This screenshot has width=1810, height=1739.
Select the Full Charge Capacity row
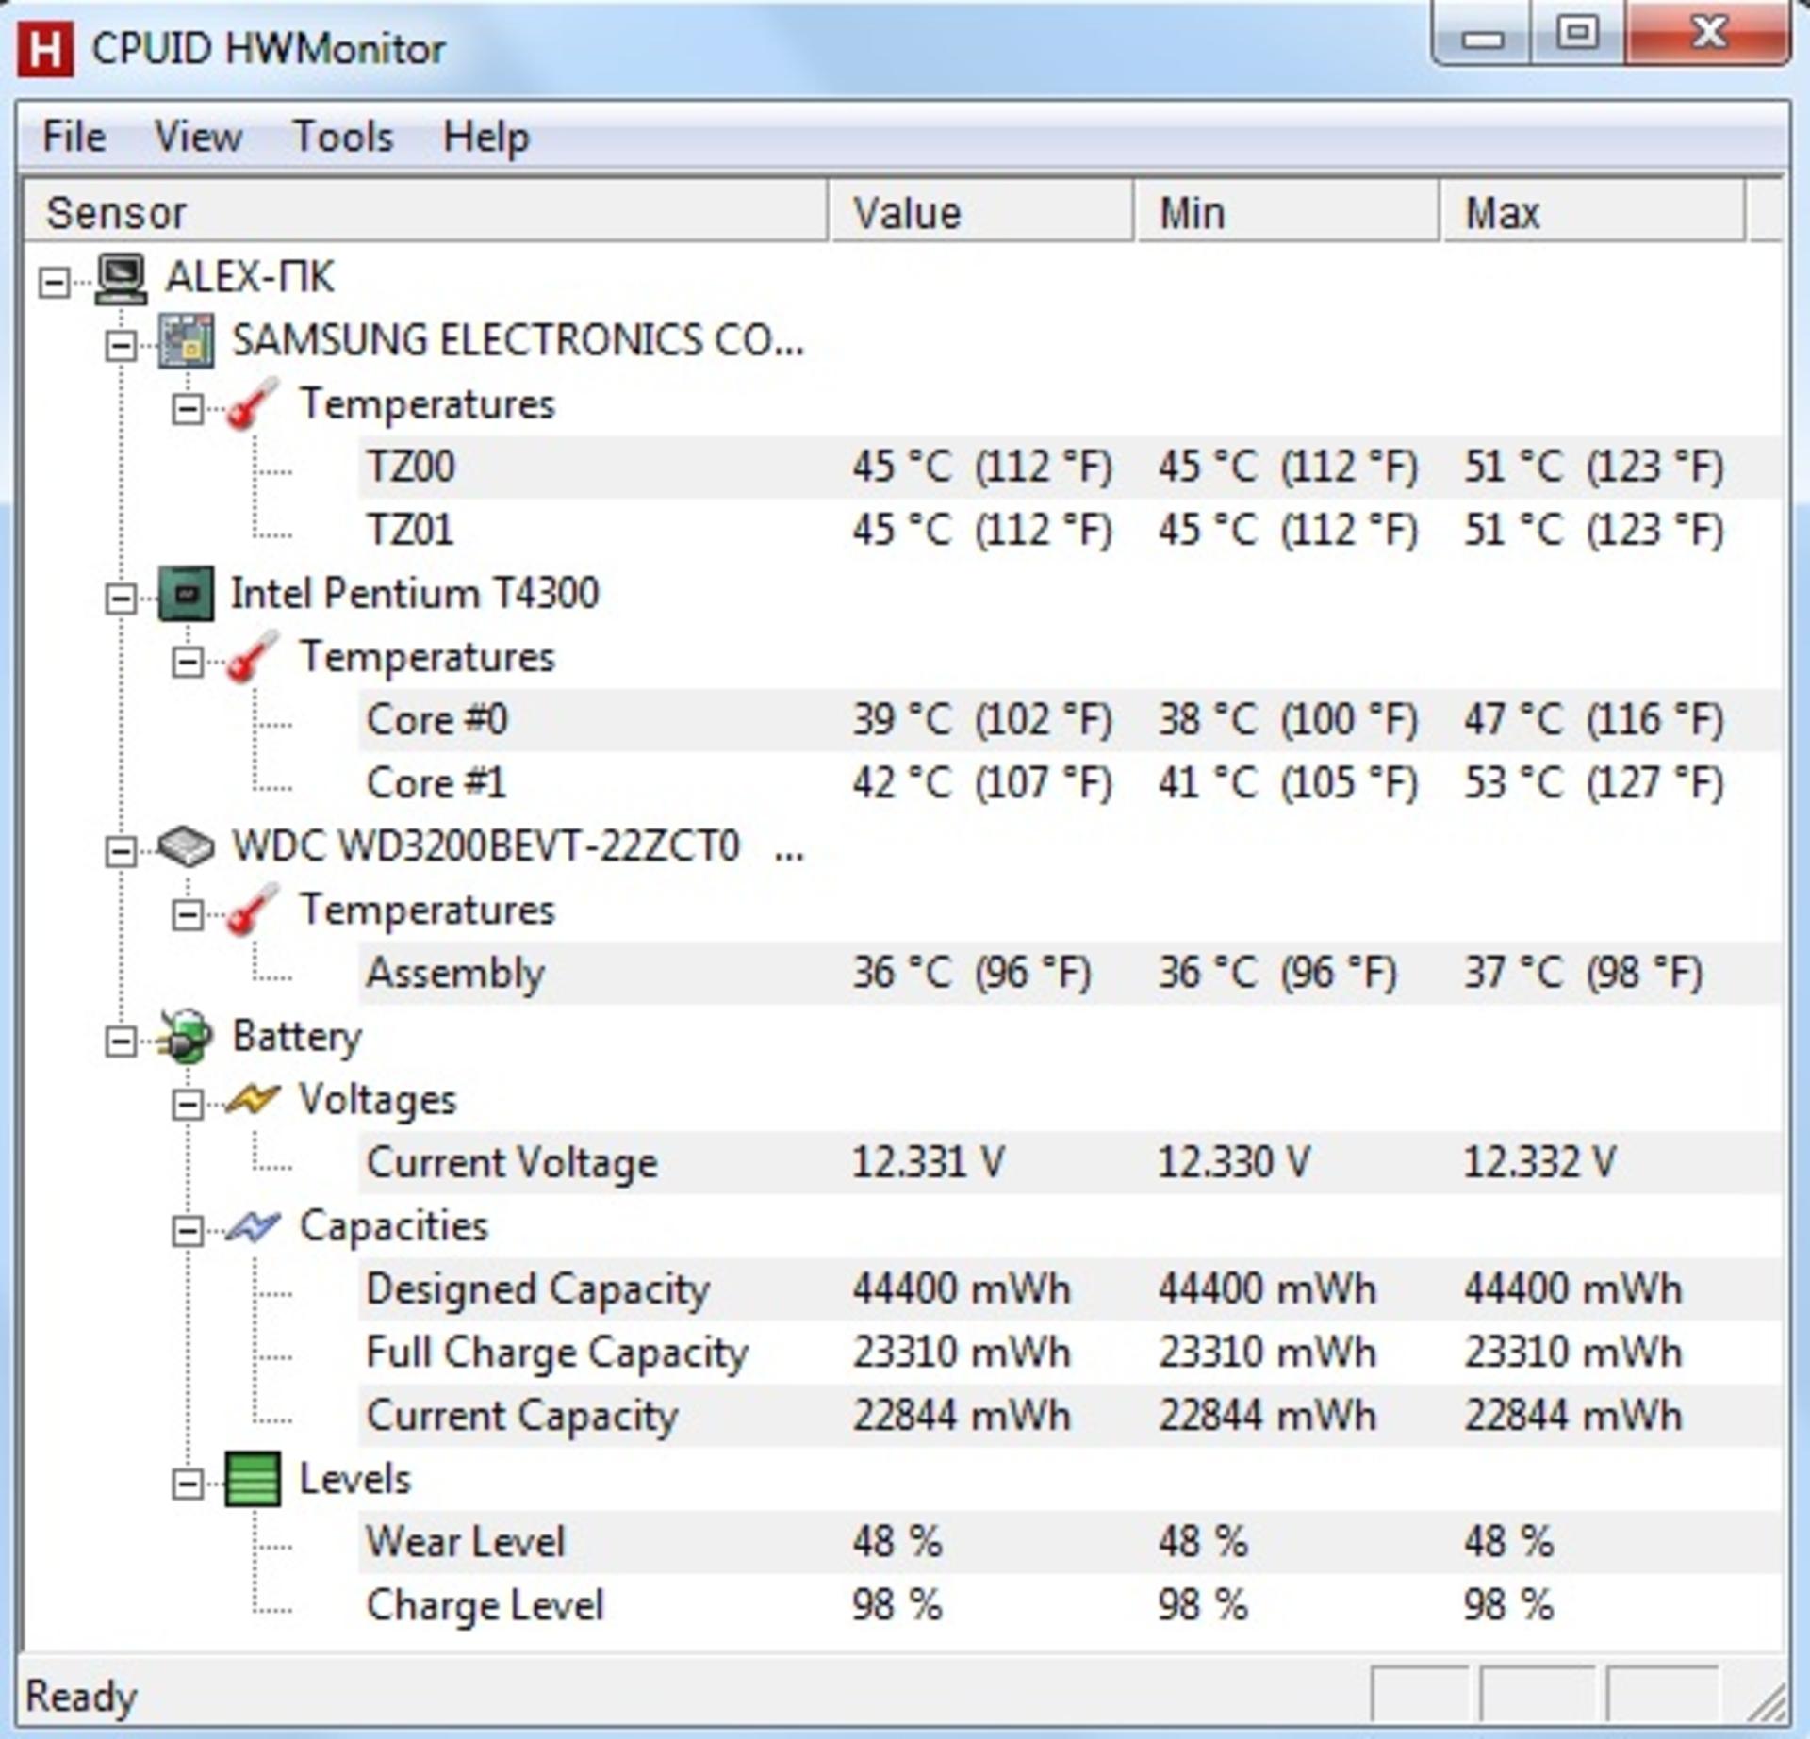tap(1069, 1353)
